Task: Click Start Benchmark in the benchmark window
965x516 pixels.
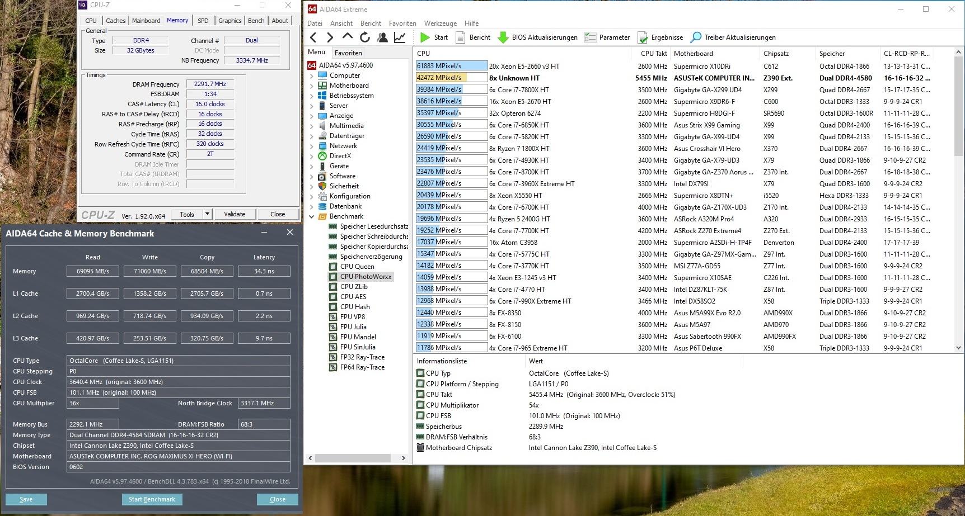Action: click(x=152, y=499)
